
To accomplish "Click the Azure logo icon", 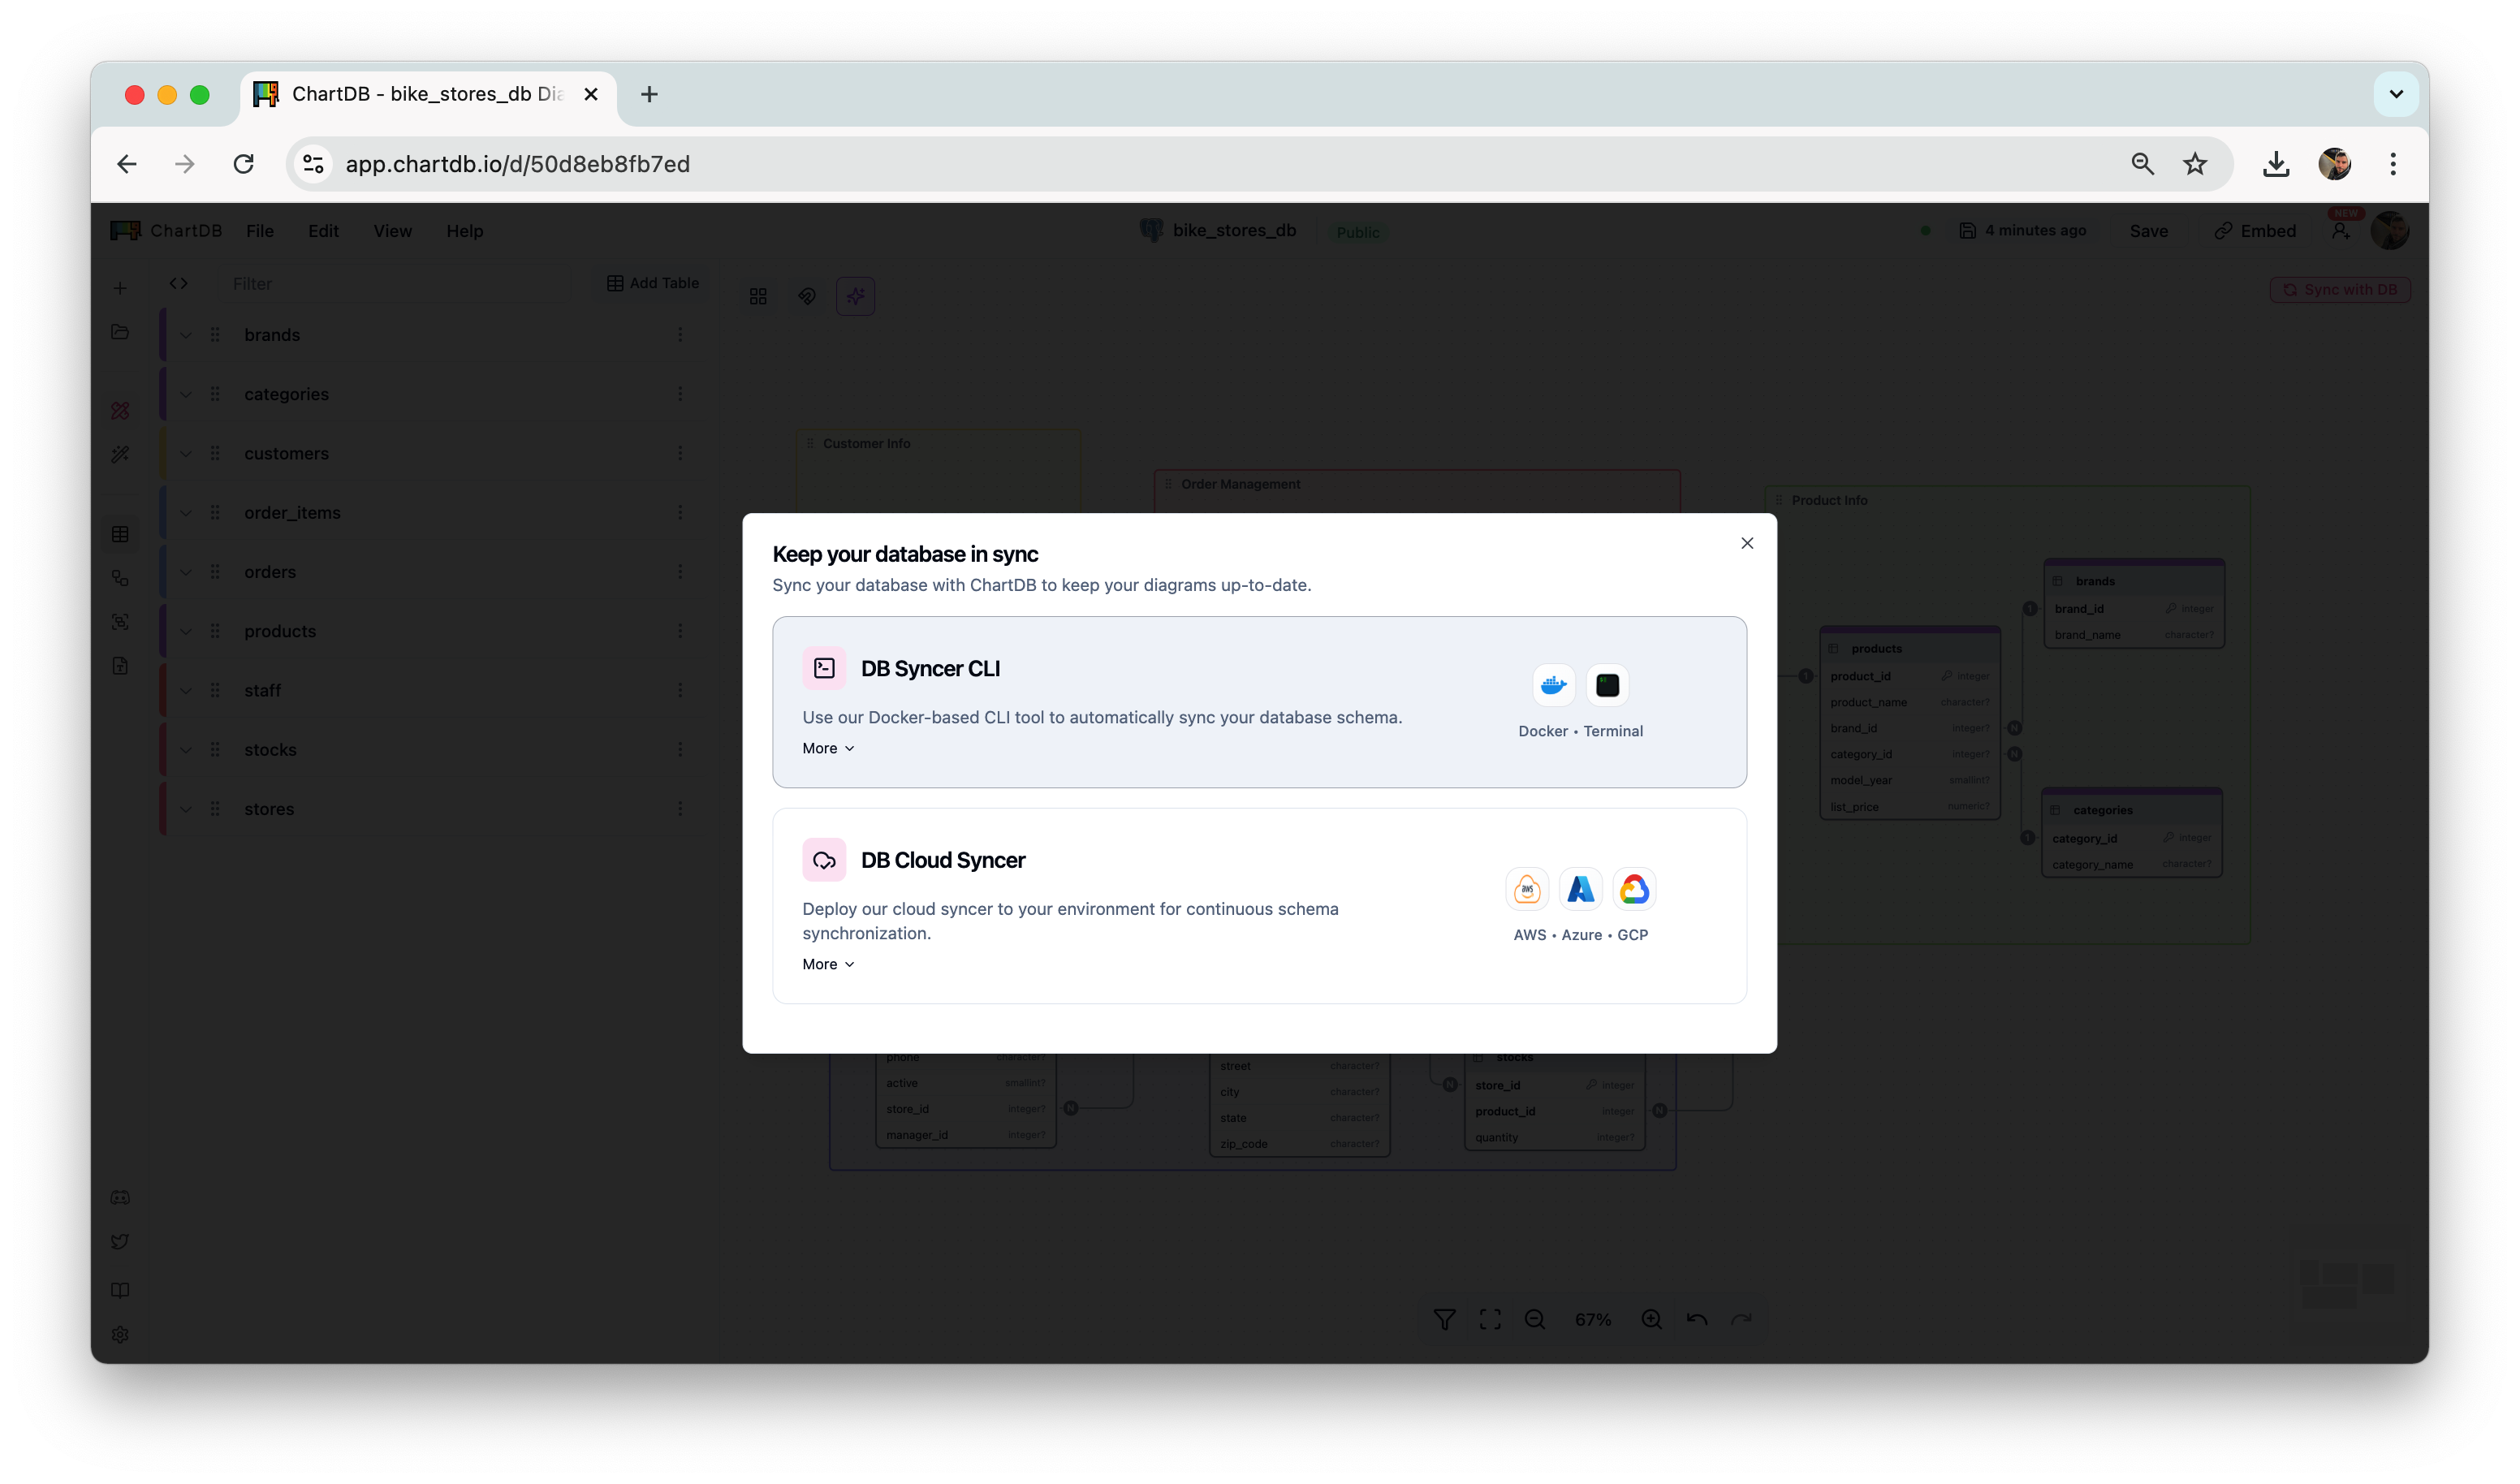I will click(1580, 889).
